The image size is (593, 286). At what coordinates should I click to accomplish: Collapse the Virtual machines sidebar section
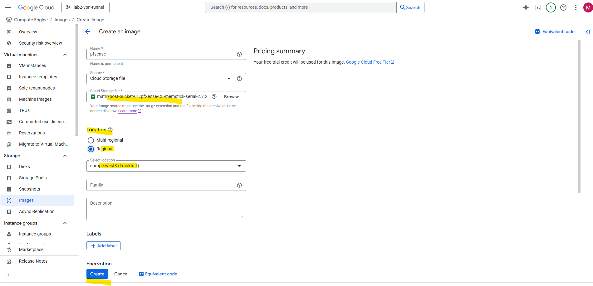pos(65,55)
